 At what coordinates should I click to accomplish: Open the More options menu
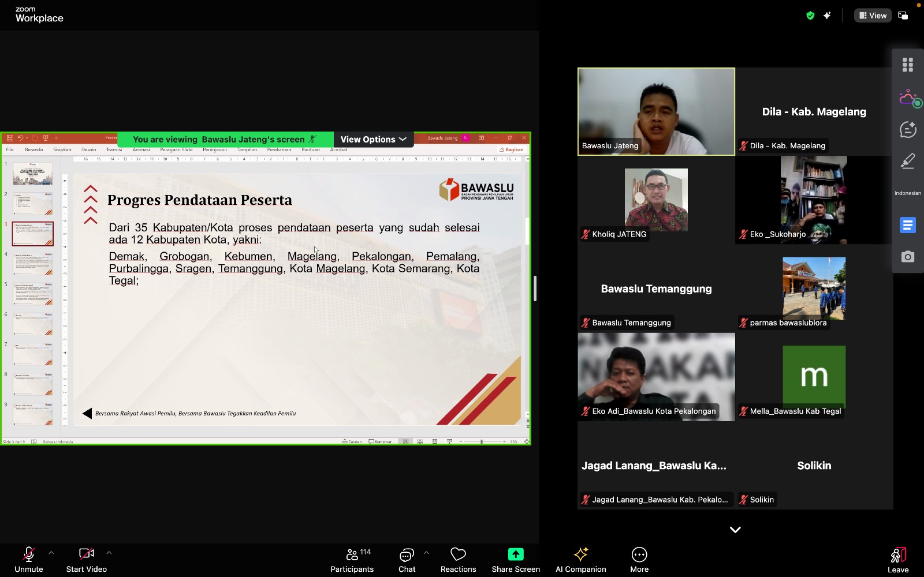point(639,560)
